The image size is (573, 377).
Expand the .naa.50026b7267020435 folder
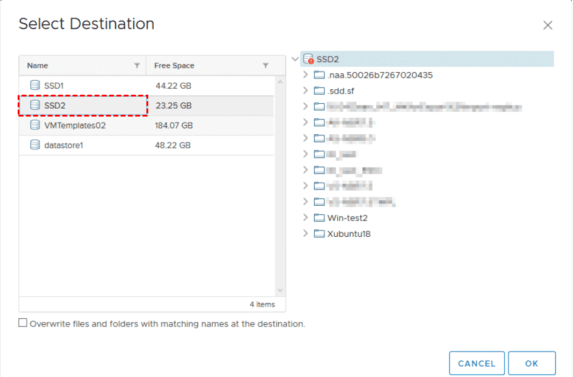point(306,75)
